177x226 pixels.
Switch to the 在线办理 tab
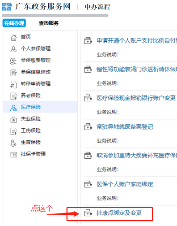click(x=14, y=23)
